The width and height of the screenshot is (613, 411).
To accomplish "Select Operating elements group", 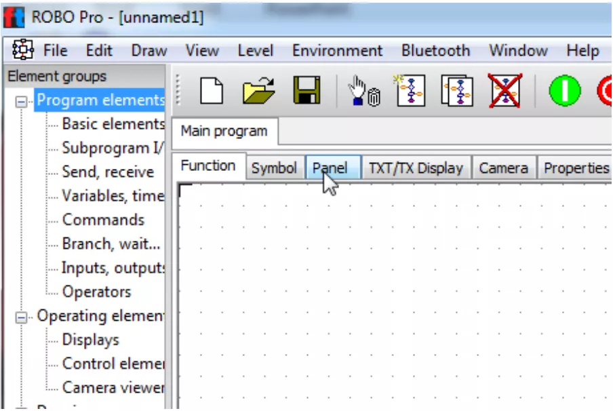I will (100, 316).
